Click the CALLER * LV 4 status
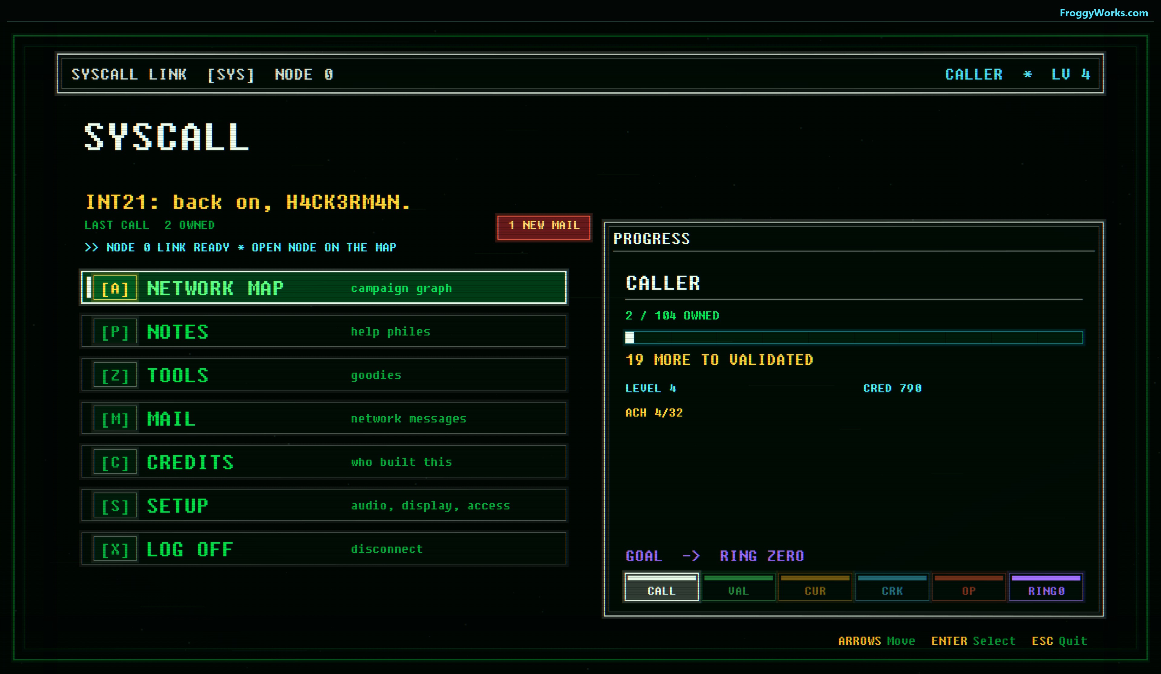1161x674 pixels. (1017, 75)
